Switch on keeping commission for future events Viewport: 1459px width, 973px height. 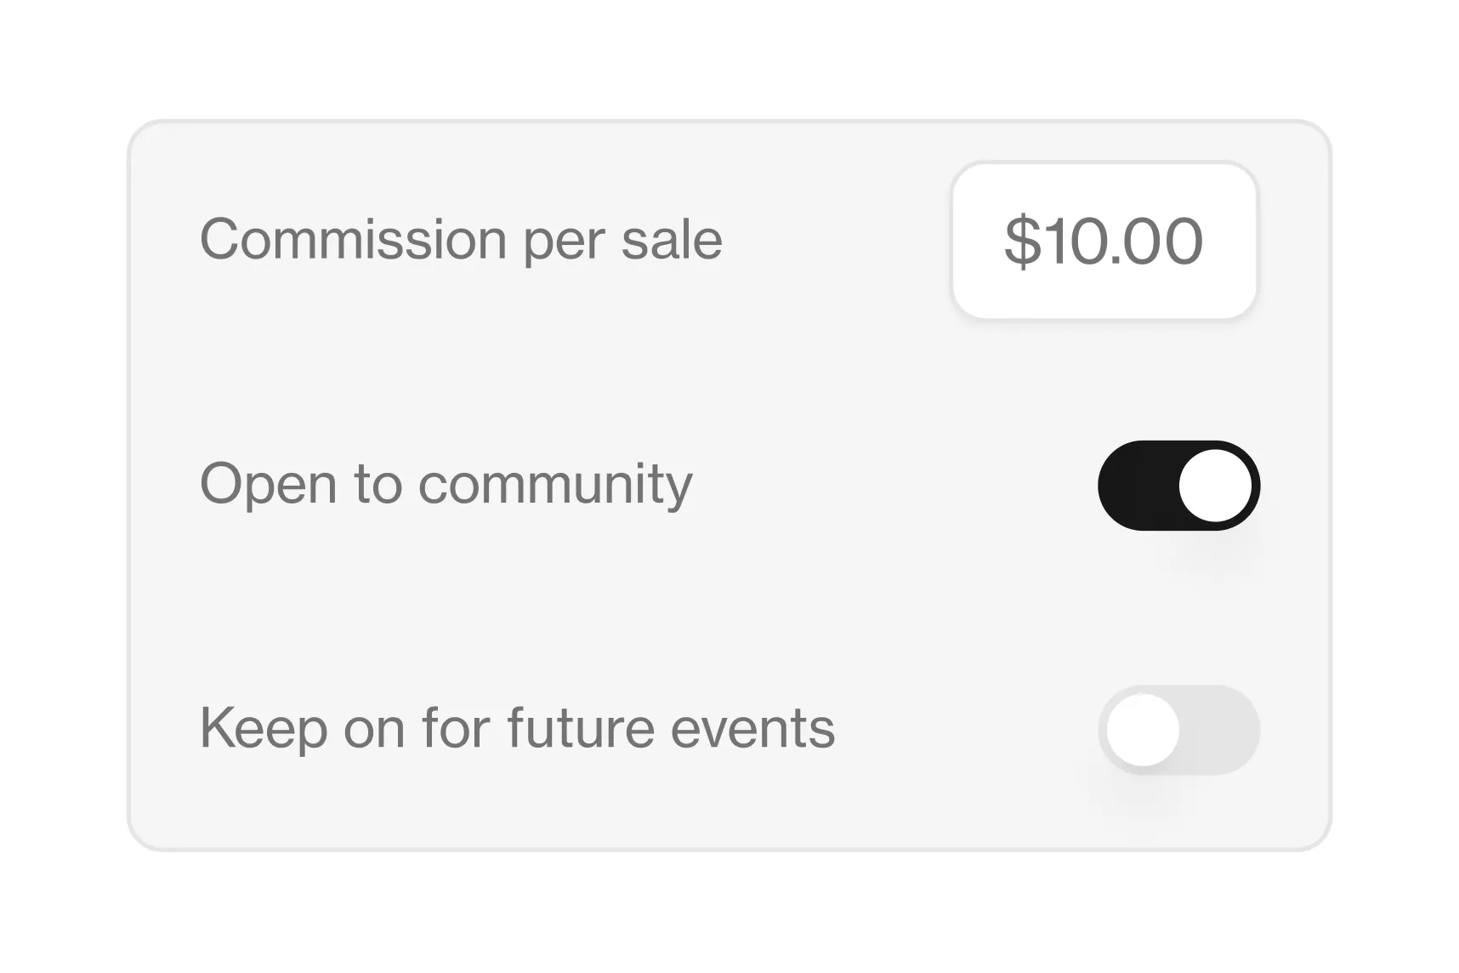coord(1178,730)
